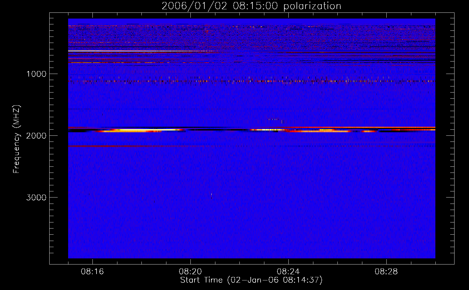Click the 08:20 time tick label
Viewport: 469px width, 290px height.
pos(190,272)
